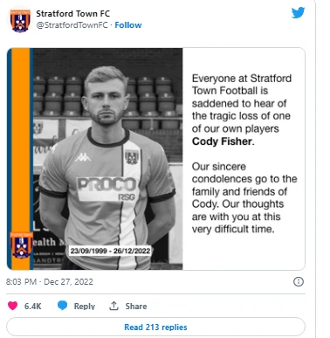This screenshot has height=338, width=330.
Task: Click the 6.4K likes count
Action: [32, 306]
